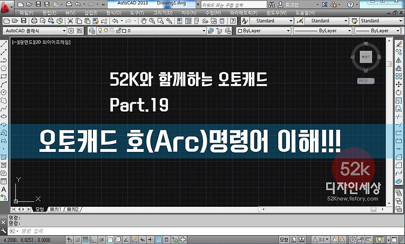
Task: Switch to the 배치1 layout tab
Action: (56, 209)
